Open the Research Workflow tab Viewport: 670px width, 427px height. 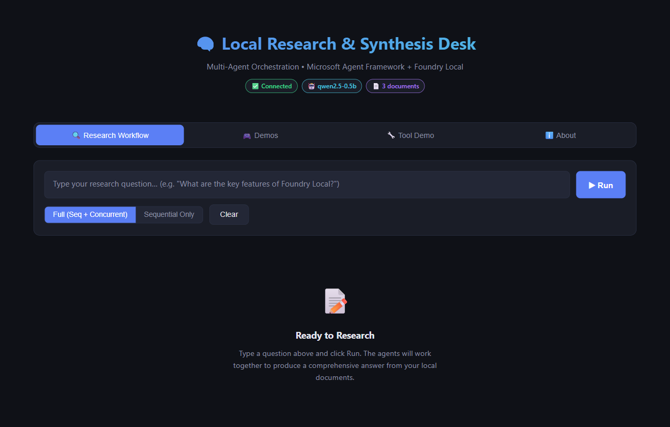(110, 135)
